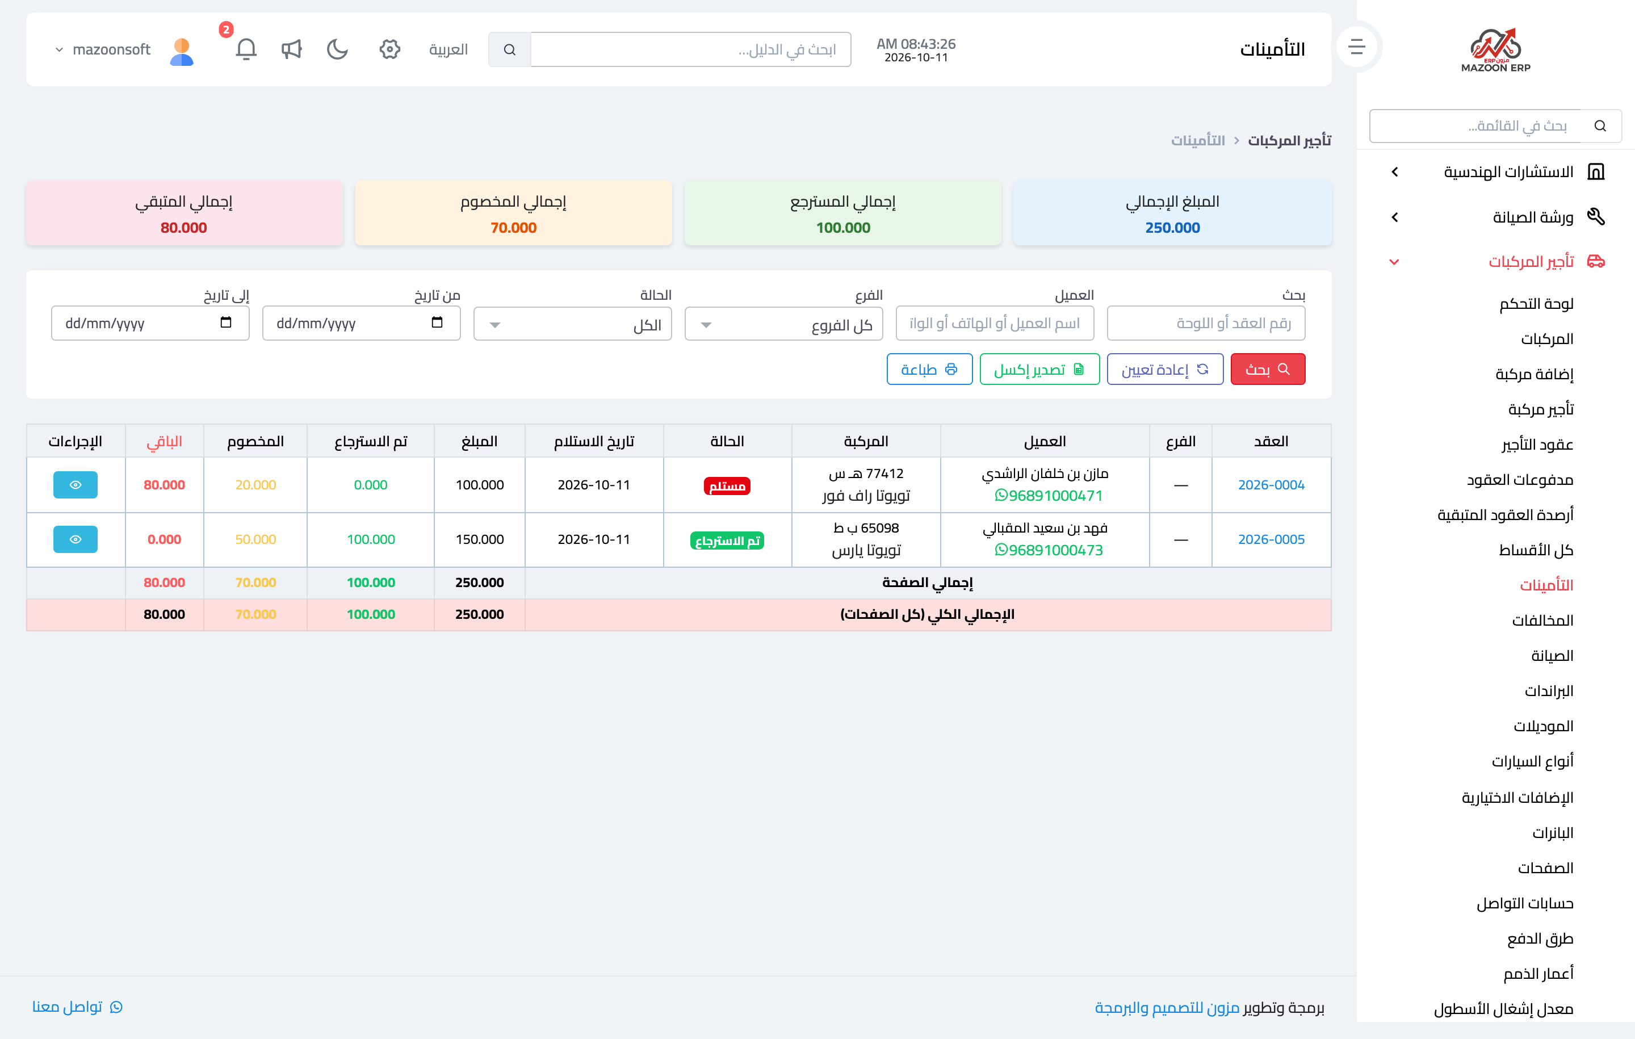Open 'عقود التأجير' in the sidebar
Image resolution: width=1635 pixels, height=1039 pixels.
pyautogui.click(x=1537, y=445)
